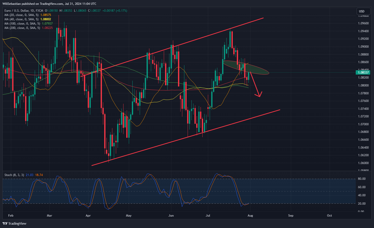Image resolution: width=374 pixels, height=228 pixels.
Task: Click the 60.00 stochastic axis label
Action: [362, 187]
